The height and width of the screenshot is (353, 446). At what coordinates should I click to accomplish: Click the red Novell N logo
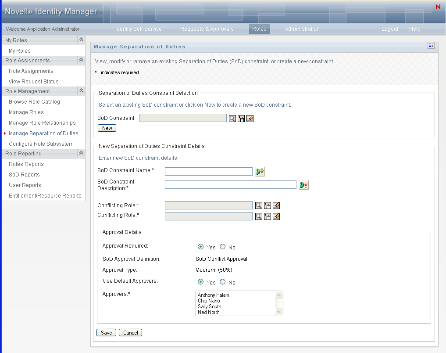[x=438, y=7]
